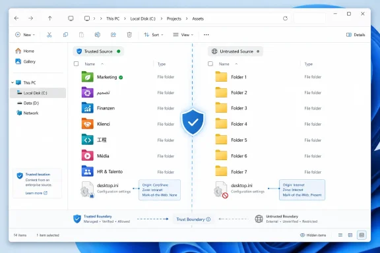Screen dimensions: 380x253
Task: Rename the selected item
Action: pyautogui.click(x=98, y=35)
